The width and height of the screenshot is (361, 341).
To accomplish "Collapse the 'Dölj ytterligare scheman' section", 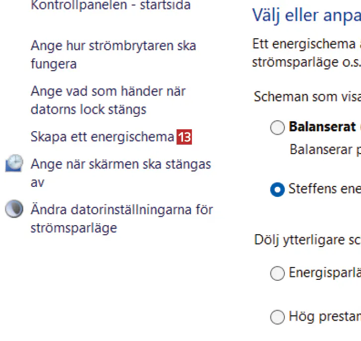I will 307,239.
